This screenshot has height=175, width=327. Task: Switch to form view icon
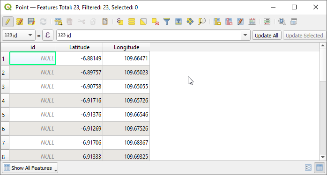point(308,168)
